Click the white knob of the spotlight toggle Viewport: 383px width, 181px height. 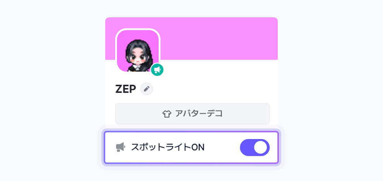point(261,147)
